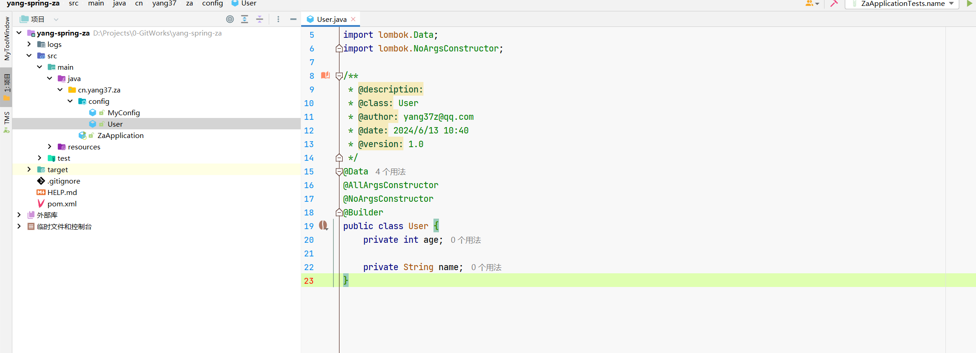
Task: Fold the annotations block at line 15
Action: [x=339, y=172]
